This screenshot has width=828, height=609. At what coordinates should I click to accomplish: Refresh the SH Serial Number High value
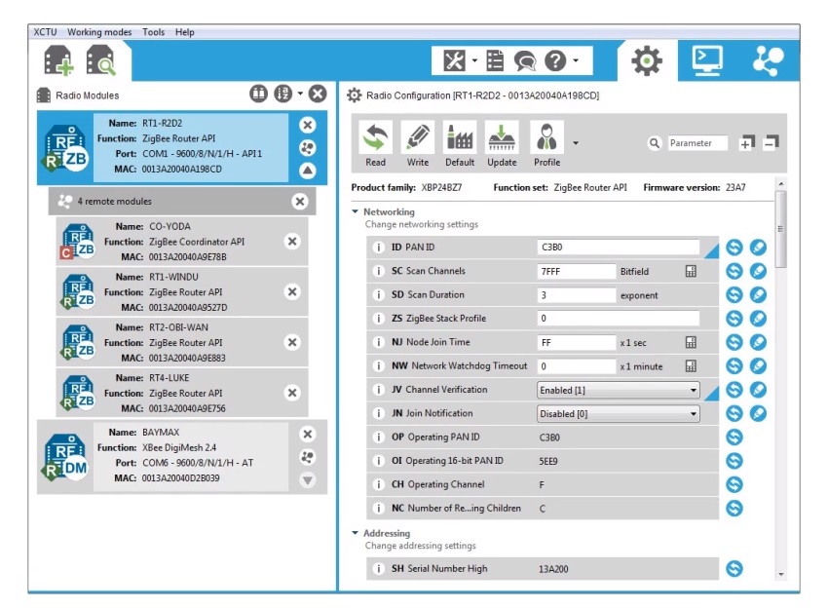click(734, 568)
